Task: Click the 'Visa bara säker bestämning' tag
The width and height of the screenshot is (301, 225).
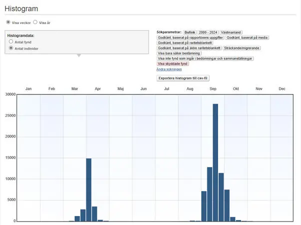Action: click(x=179, y=53)
